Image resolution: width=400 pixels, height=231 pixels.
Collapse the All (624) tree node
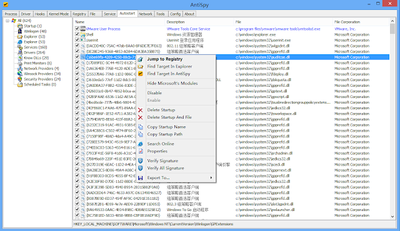(x=7, y=21)
